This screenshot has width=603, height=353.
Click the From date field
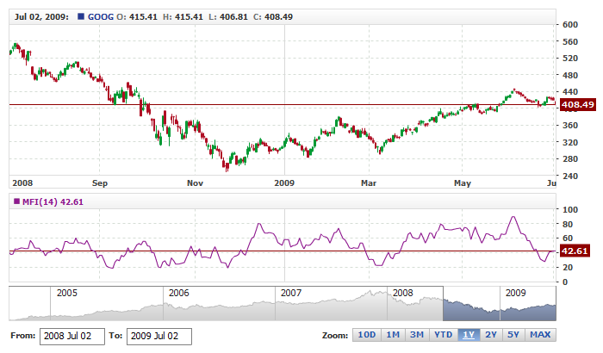click(71, 336)
